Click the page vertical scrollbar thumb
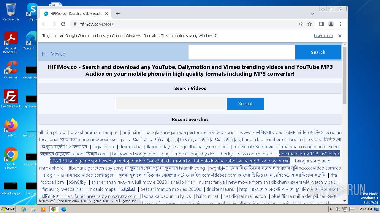The width and height of the screenshot is (380, 213). coord(344,75)
